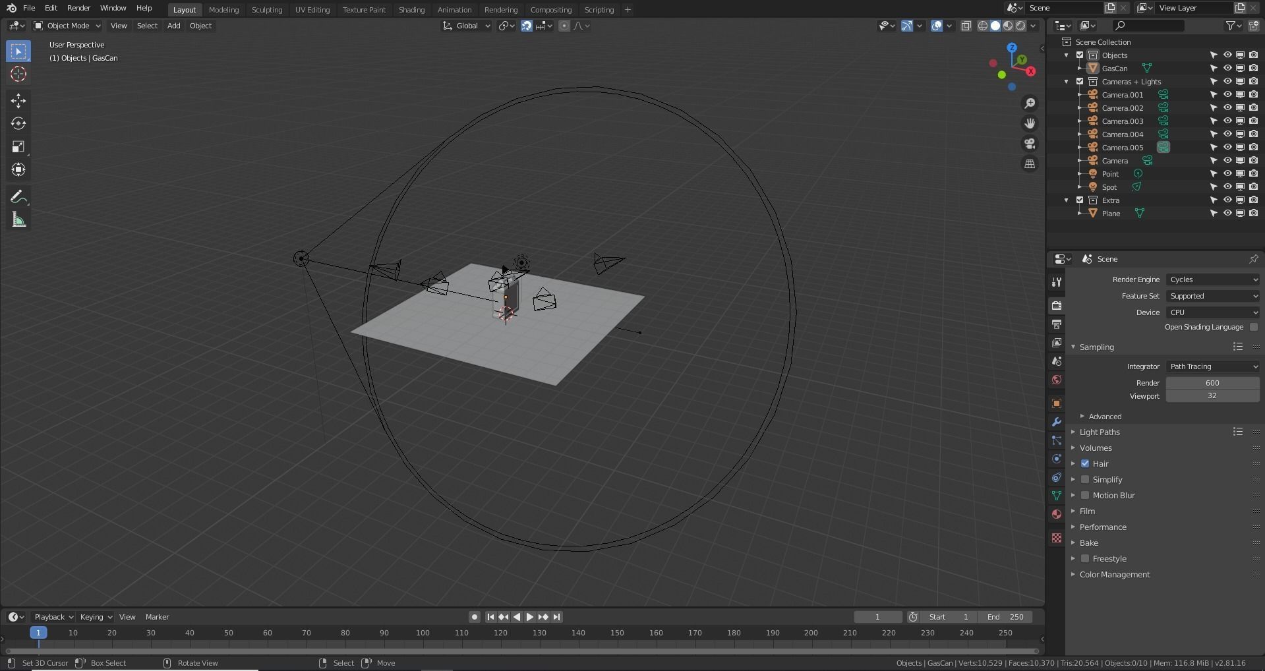Open the Texture properties checker icon

coord(1057,538)
